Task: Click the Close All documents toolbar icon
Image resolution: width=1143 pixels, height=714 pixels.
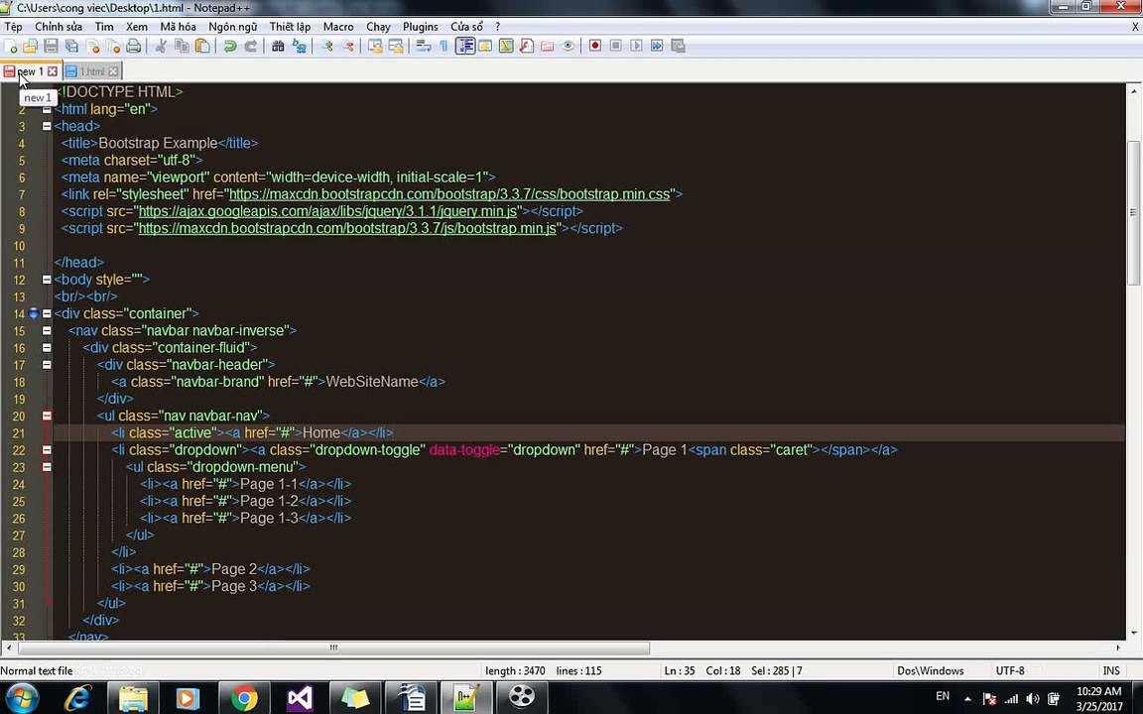Action: click(x=113, y=46)
